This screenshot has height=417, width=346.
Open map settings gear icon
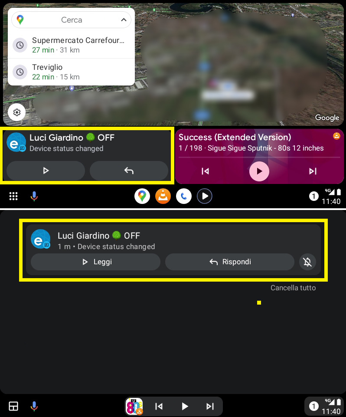pos(17,112)
